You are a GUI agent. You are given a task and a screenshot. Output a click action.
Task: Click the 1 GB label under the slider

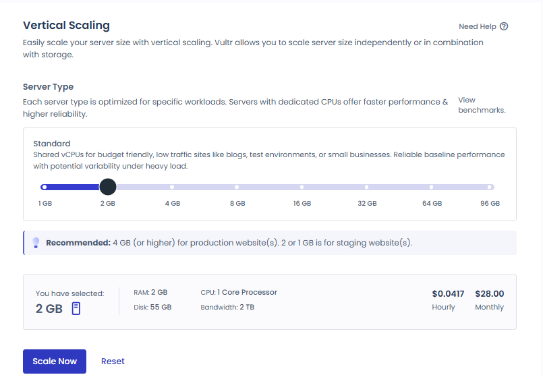pyautogui.click(x=45, y=204)
